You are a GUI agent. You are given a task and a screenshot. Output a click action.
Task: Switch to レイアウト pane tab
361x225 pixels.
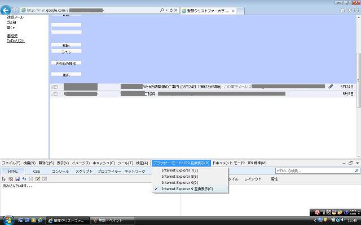point(253,179)
